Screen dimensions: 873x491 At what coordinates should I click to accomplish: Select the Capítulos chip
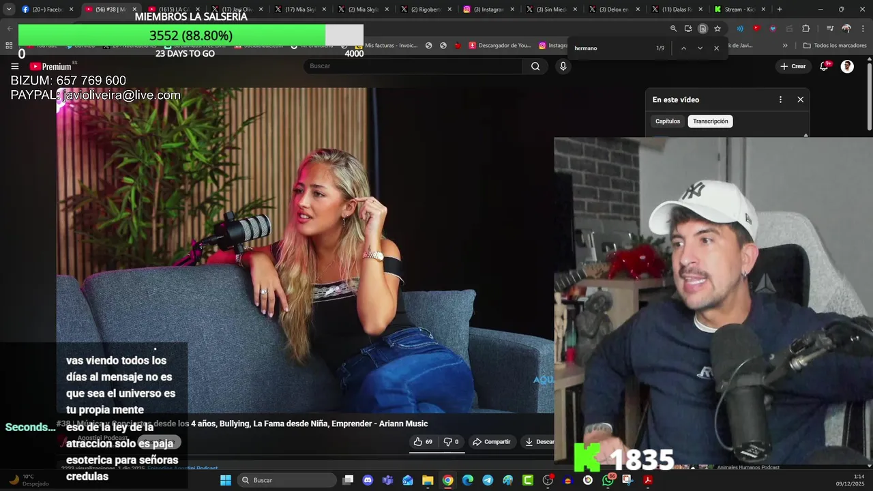[x=668, y=121]
